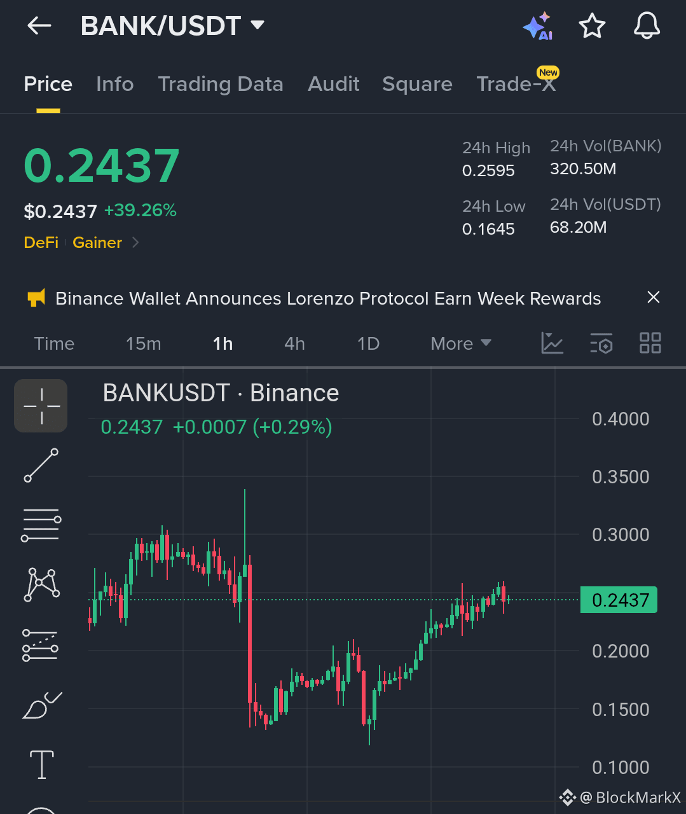Screen dimensions: 686x814
Task: Click the 0.3500 price axis label
Action: click(621, 477)
